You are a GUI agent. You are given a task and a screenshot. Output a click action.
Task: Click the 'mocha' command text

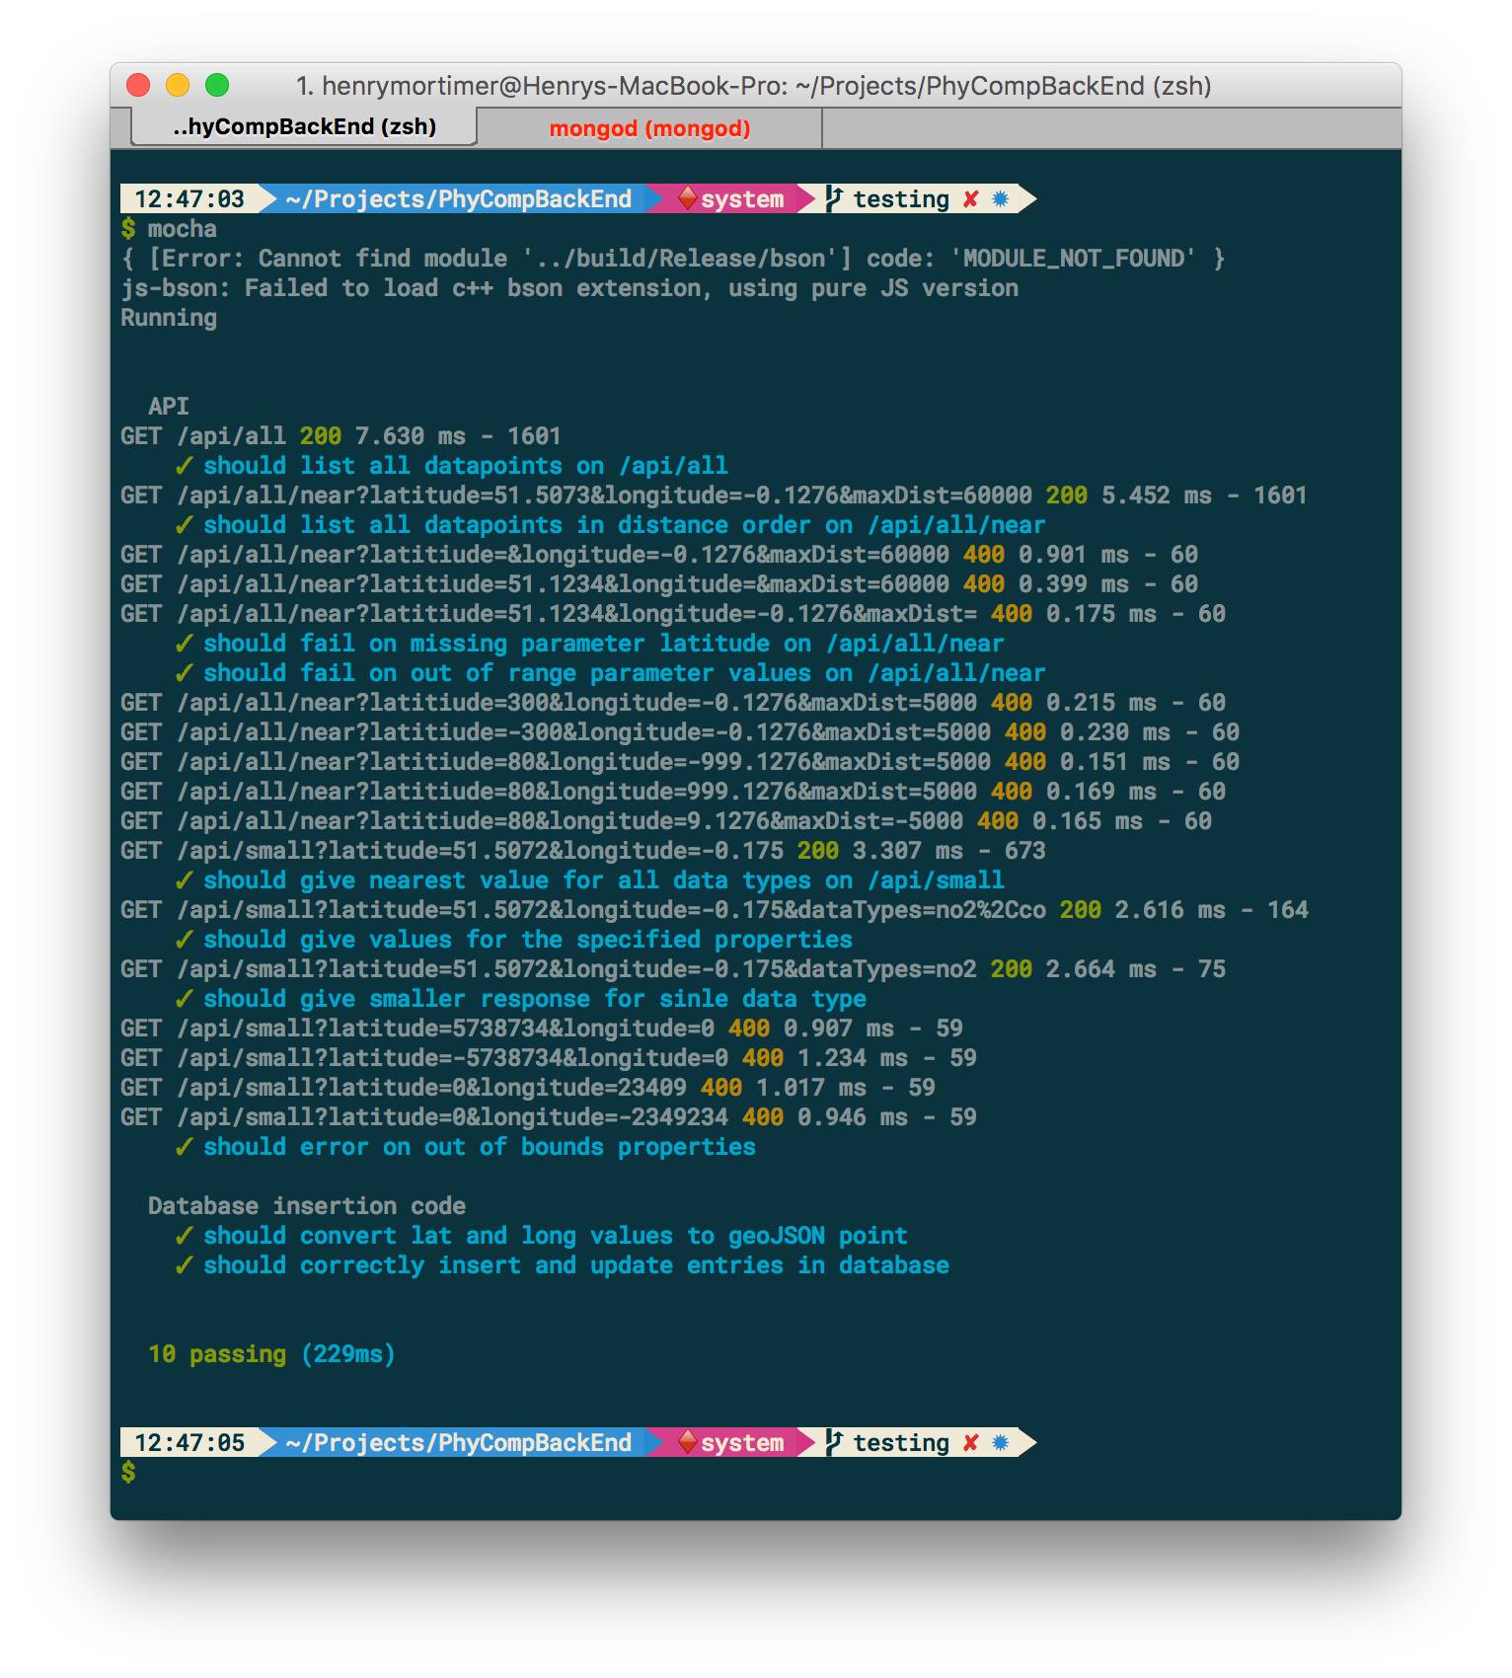182,229
